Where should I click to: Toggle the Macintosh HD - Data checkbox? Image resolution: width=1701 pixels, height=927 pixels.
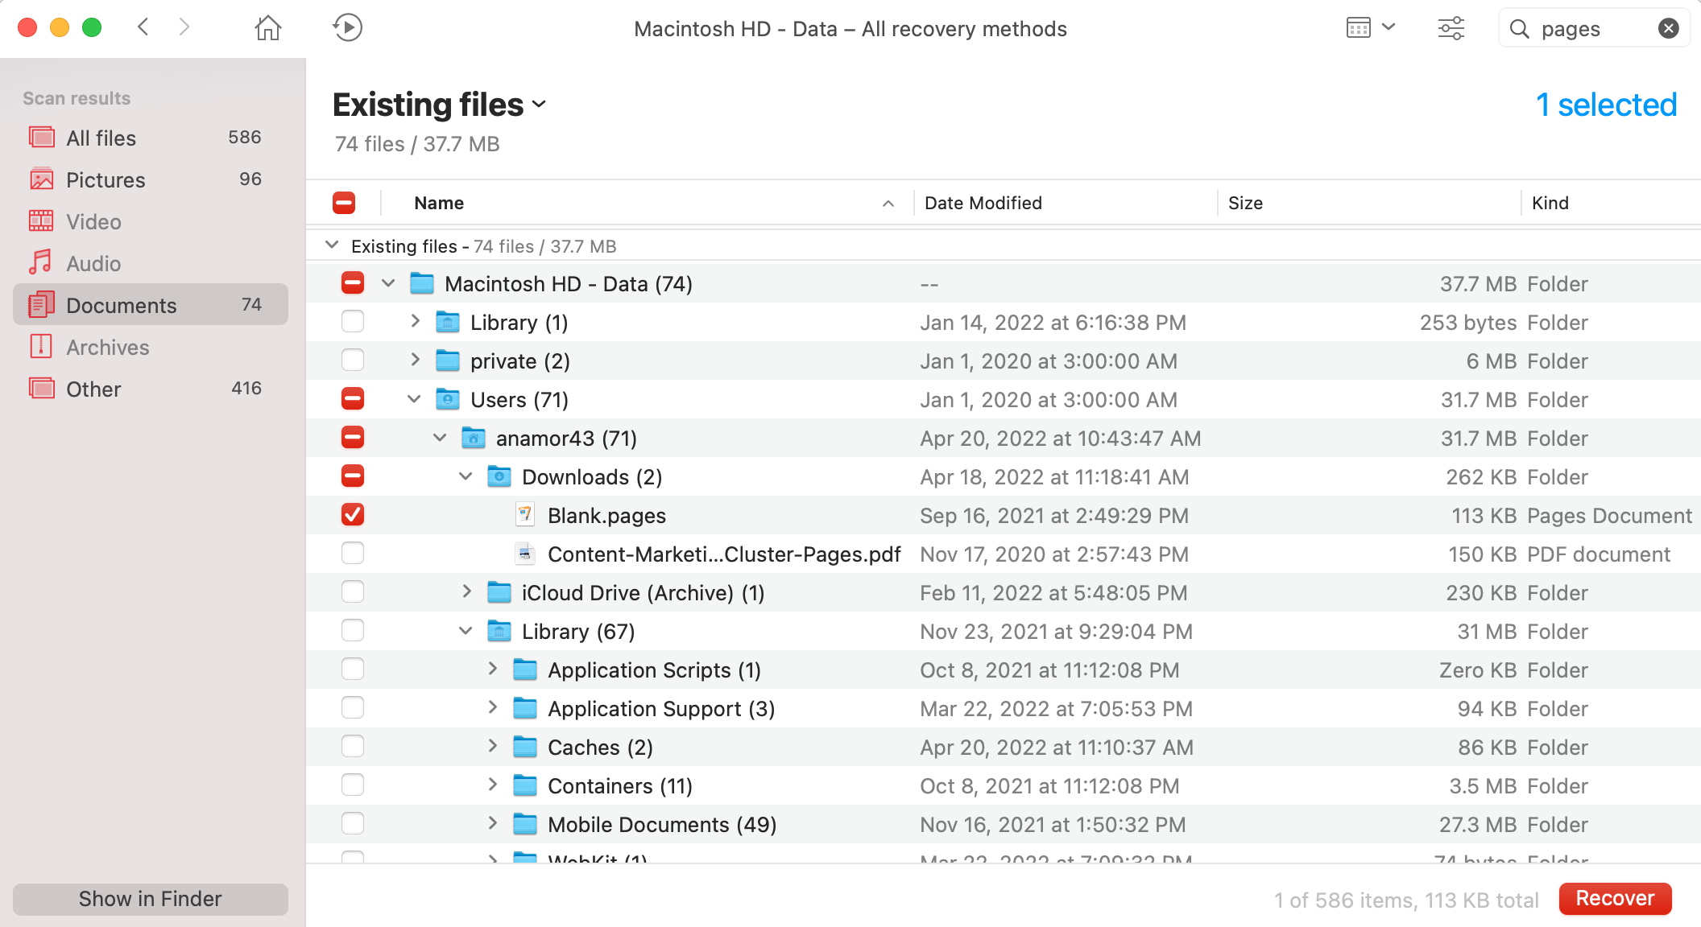tap(352, 283)
